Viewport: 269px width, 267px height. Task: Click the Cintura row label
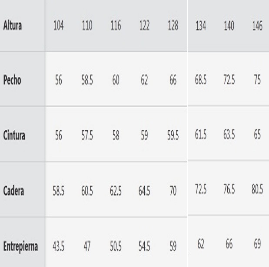tap(14, 135)
